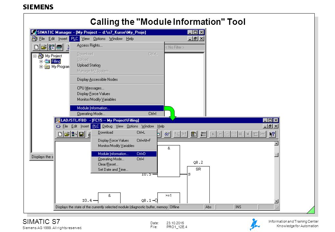Open PLC menu in SIMATIC Manager
335x232 pixels.
pos(74,39)
